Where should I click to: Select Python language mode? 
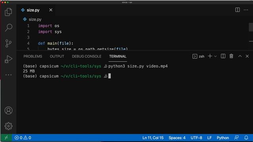pos(223,138)
